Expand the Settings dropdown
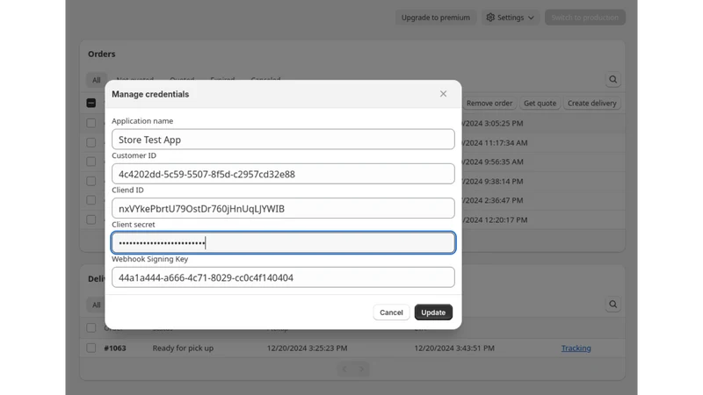The image size is (703, 395). [511, 18]
